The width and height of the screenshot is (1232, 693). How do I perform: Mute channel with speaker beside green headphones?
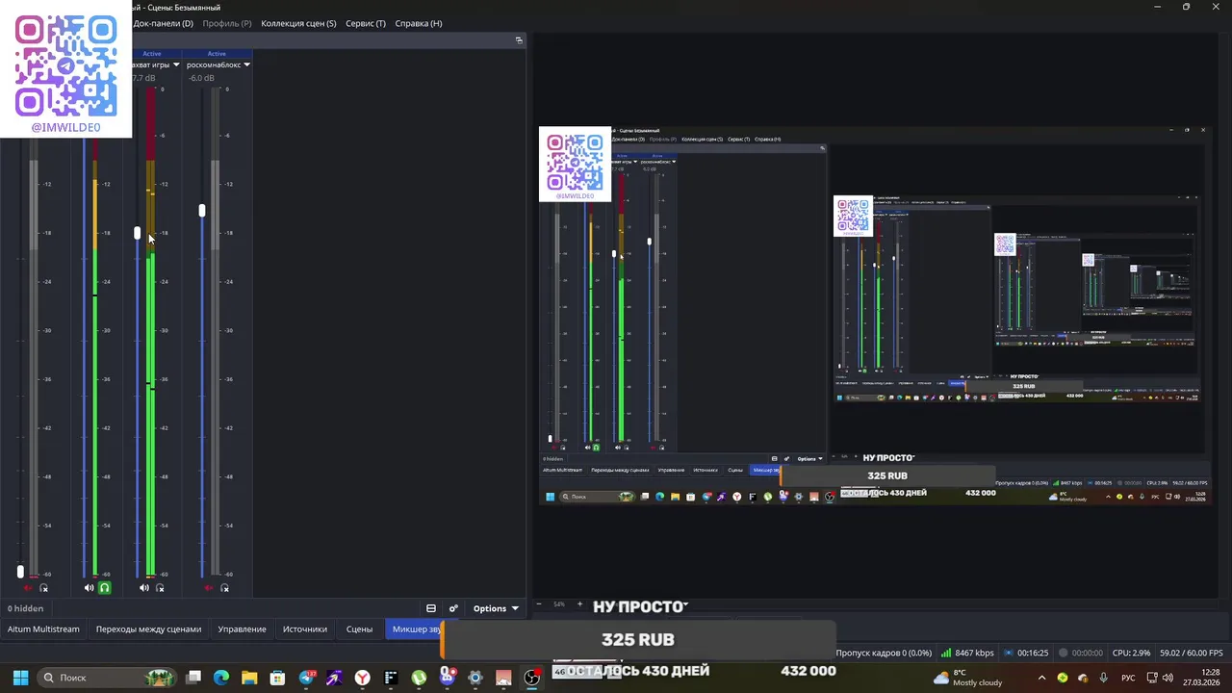89,588
